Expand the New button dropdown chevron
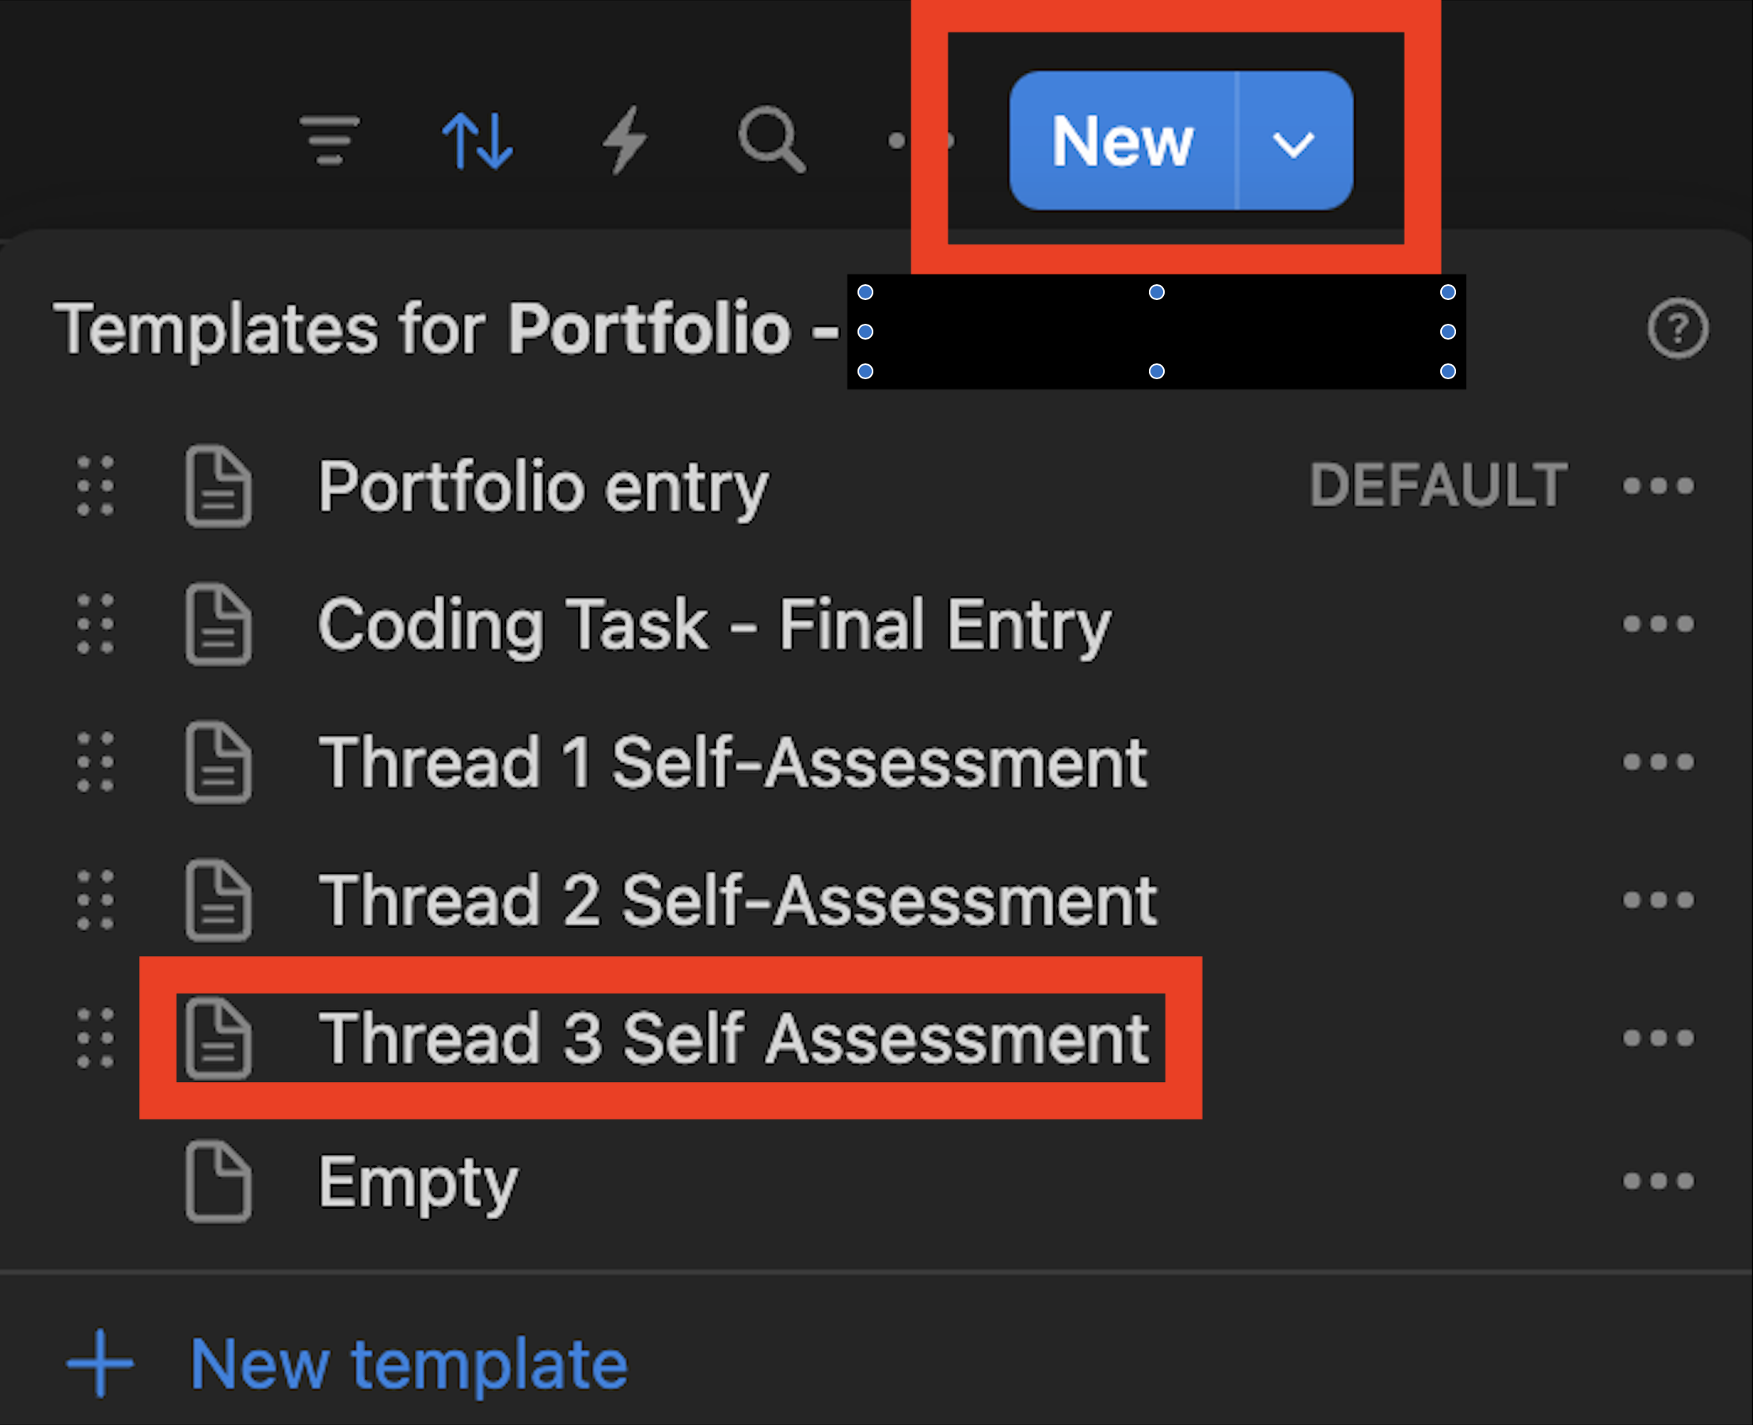Image resolution: width=1753 pixels, height=1425 pixels. point(1294,142)
